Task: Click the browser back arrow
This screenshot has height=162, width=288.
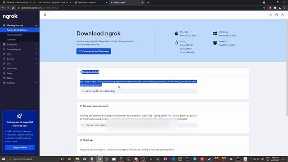Action: (3, 8)
